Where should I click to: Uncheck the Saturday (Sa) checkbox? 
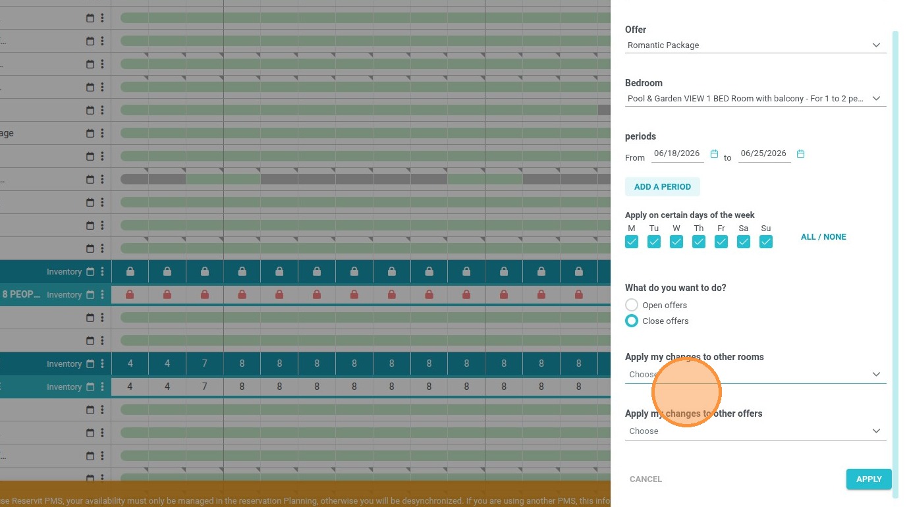(x=744, y=242)
